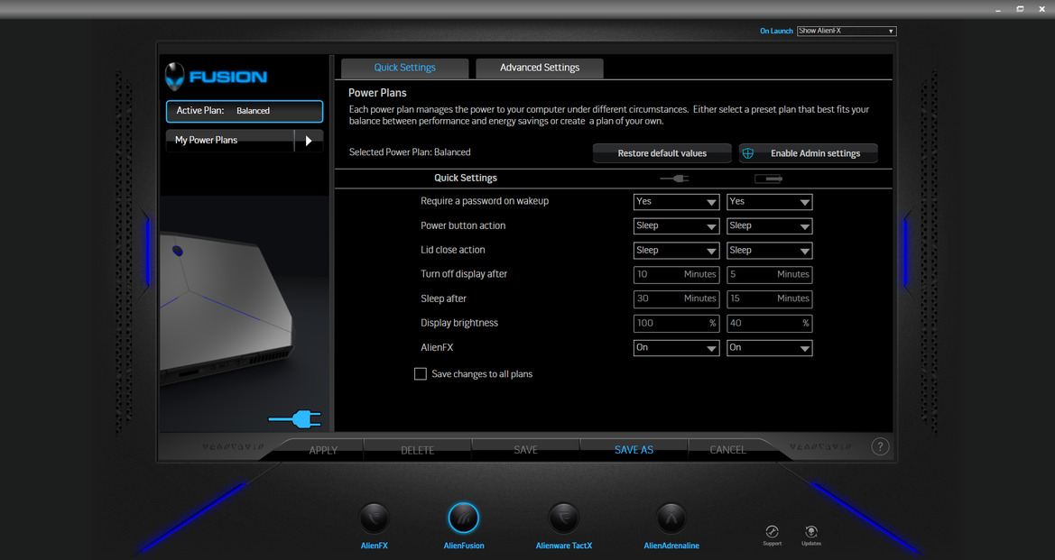
Task: Edit battery Turn off display after field
Action: [770, 274]
